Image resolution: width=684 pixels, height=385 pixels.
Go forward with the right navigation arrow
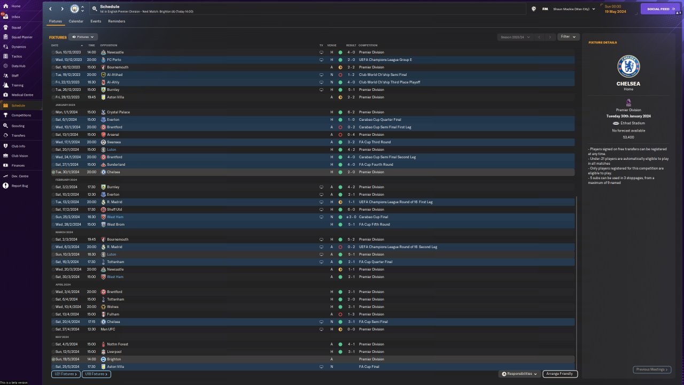point(62,9)
